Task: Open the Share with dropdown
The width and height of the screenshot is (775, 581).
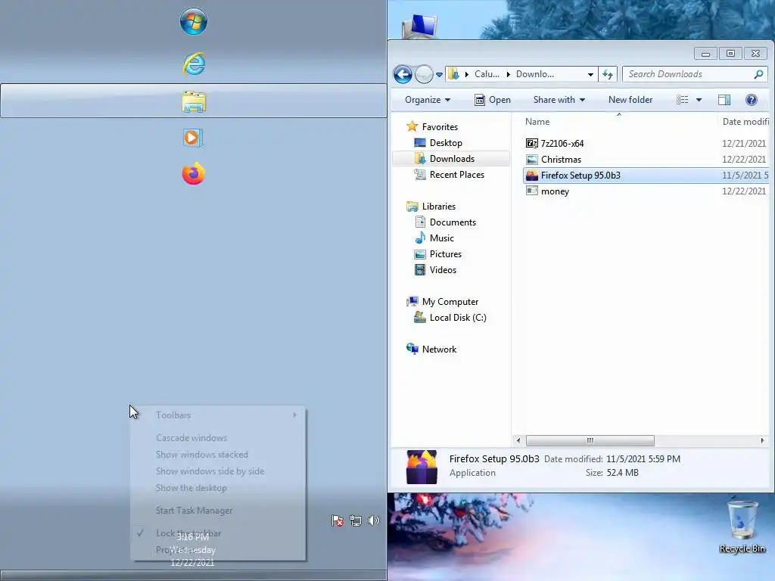Action: click(559, 100)
